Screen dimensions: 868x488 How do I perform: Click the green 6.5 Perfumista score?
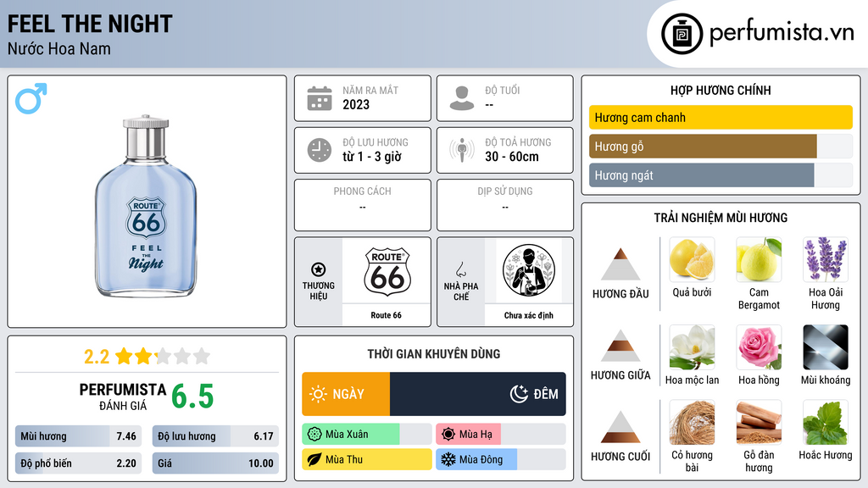pos(192,396)
